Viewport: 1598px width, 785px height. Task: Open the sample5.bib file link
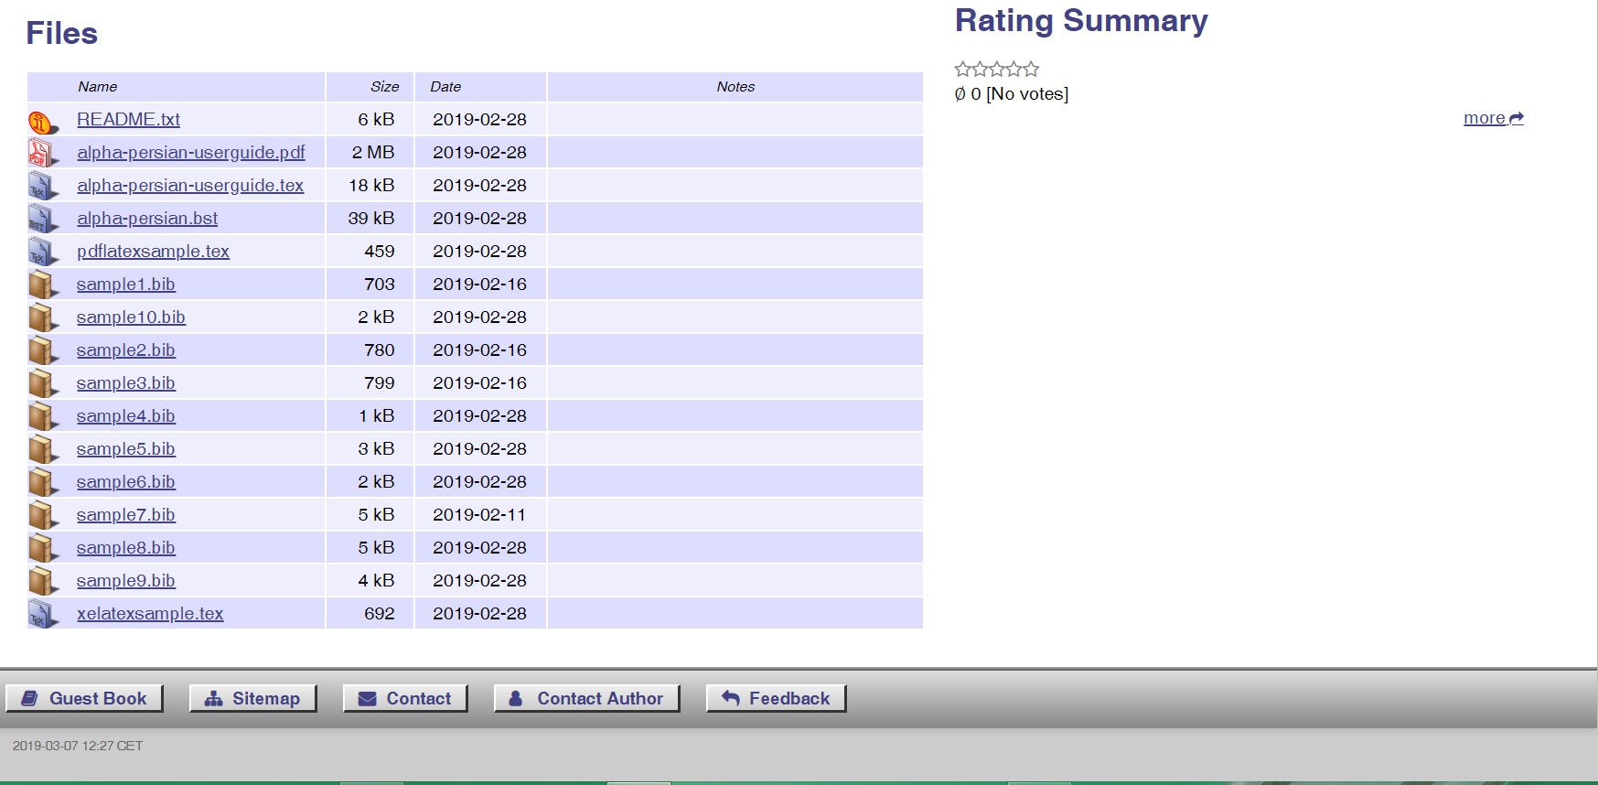coord(125,449)
